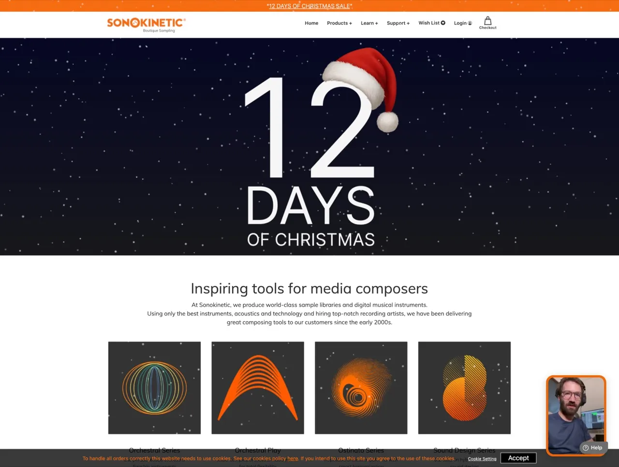The width and height of the screenshot is (619, 467).
Task: Select the Sound Design Series icon
Action: tap(464, 387)
